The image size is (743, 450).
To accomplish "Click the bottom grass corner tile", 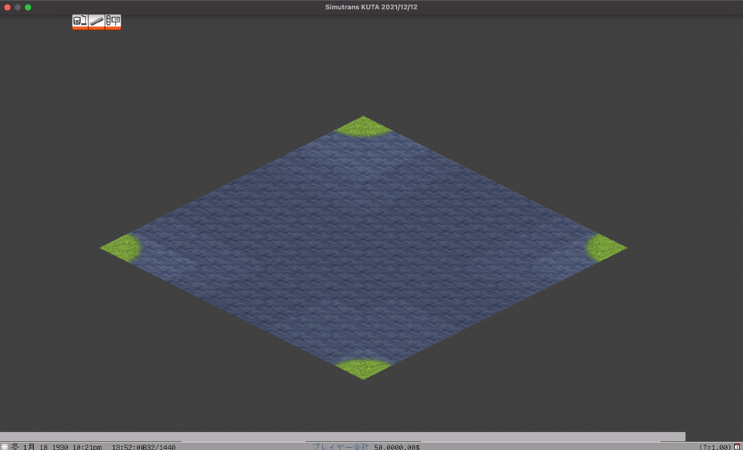I will click(363, 368).
